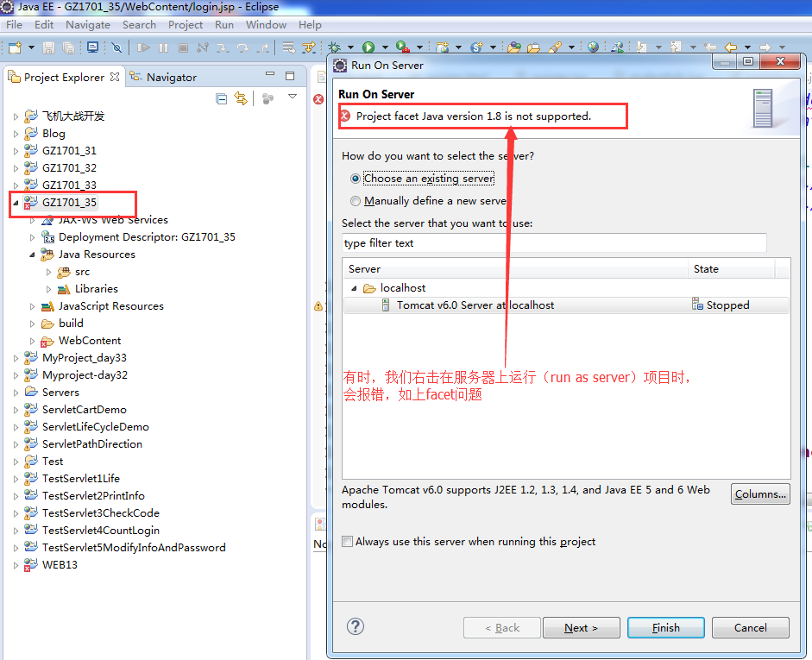Toggle Link with Editor icon
The width and height of the screenshot is (812, 660).
click(241, 98)
